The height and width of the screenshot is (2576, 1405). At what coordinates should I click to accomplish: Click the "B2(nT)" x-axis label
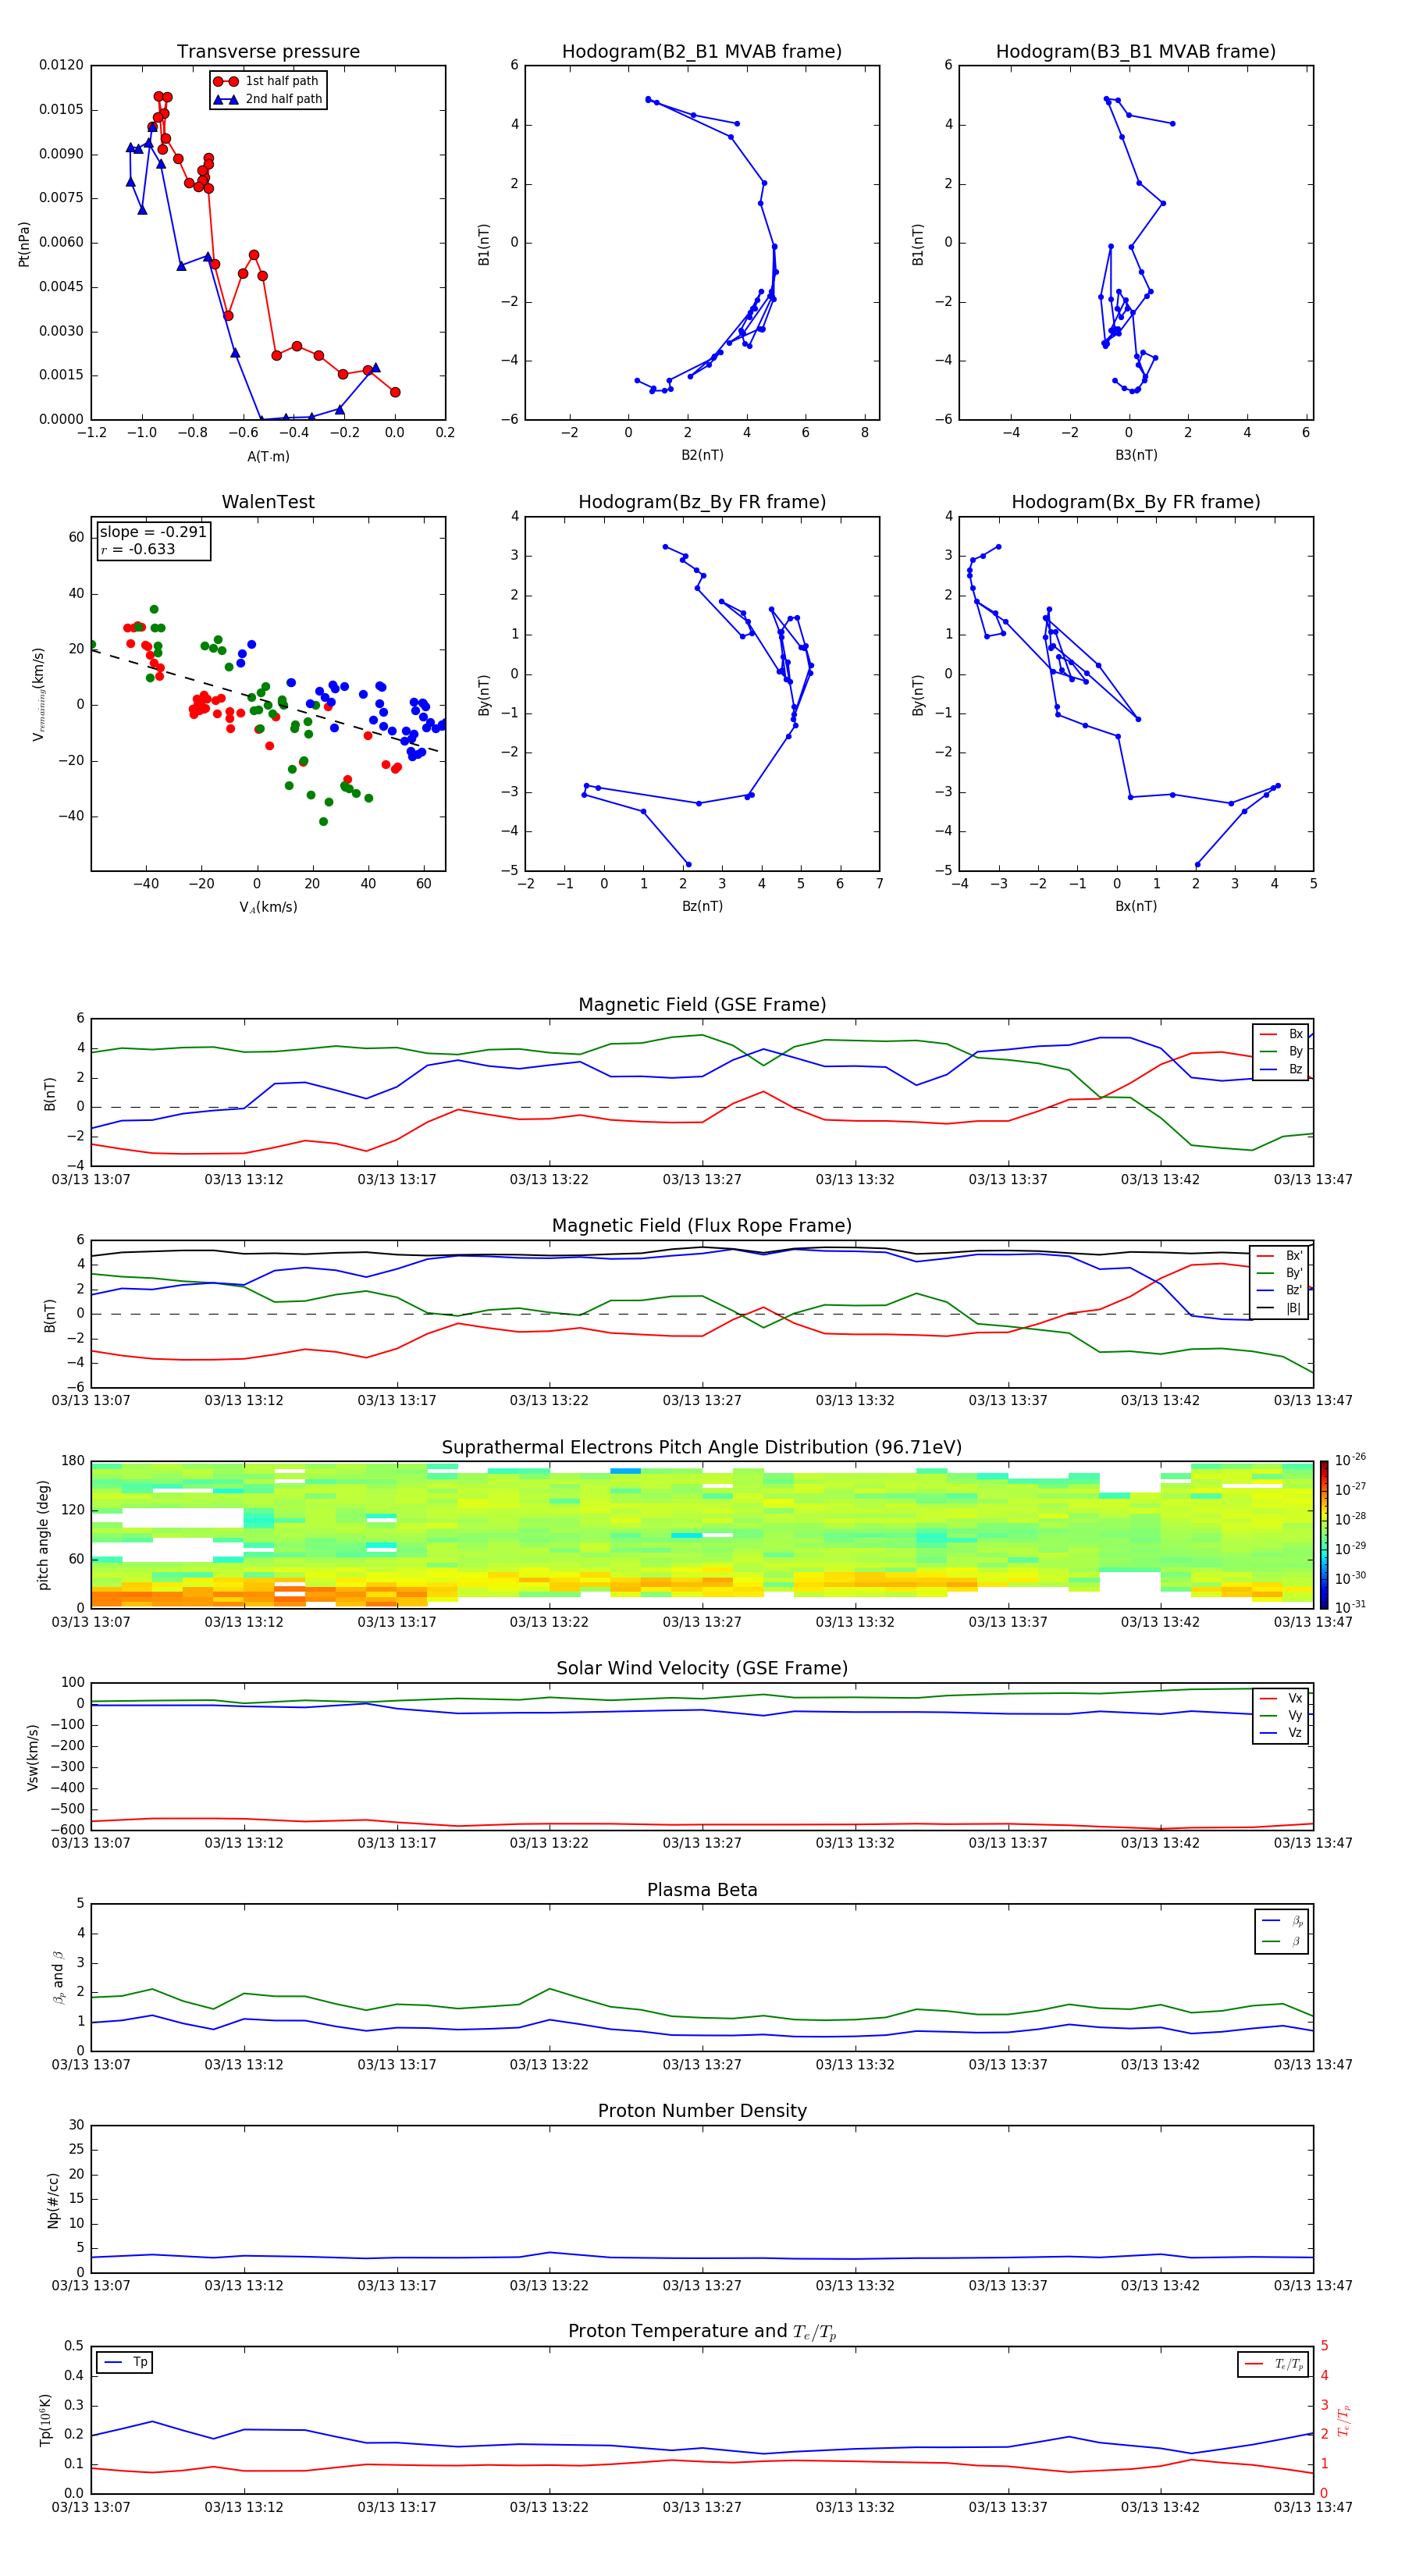tap(702, 455)
